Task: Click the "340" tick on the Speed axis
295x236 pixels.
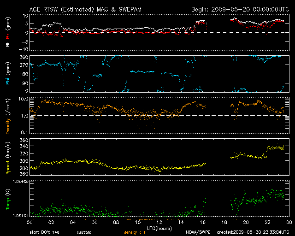Action: pos(24,146)
